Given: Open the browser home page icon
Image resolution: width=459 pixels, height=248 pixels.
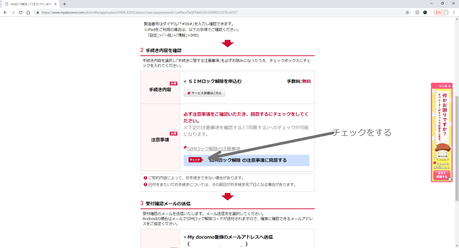Looking at the screenshot, I should click(x=28, y=12).
